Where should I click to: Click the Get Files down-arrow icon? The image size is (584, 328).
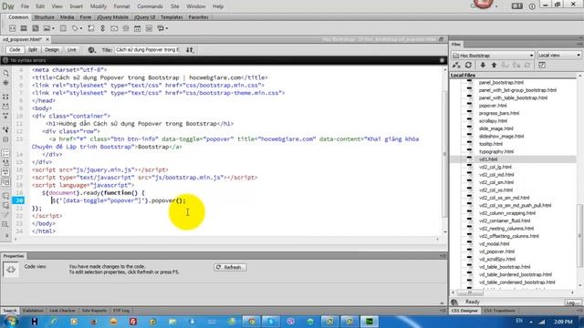[483, 66]
